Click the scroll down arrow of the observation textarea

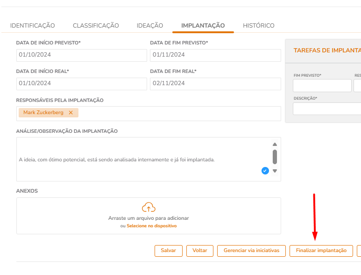[x=275, y=171]
